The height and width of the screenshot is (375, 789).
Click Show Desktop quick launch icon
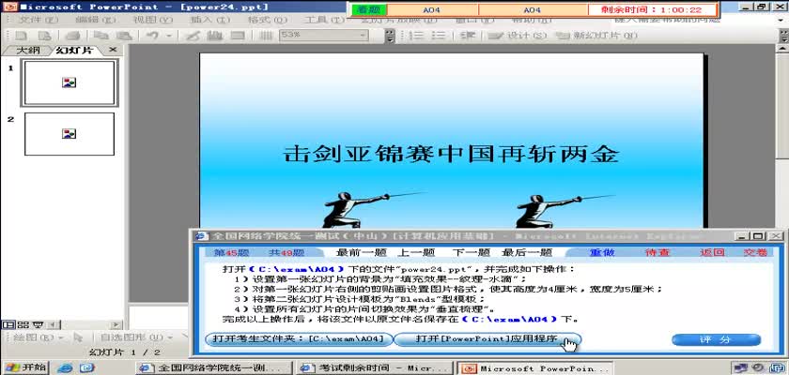point(86,368)
